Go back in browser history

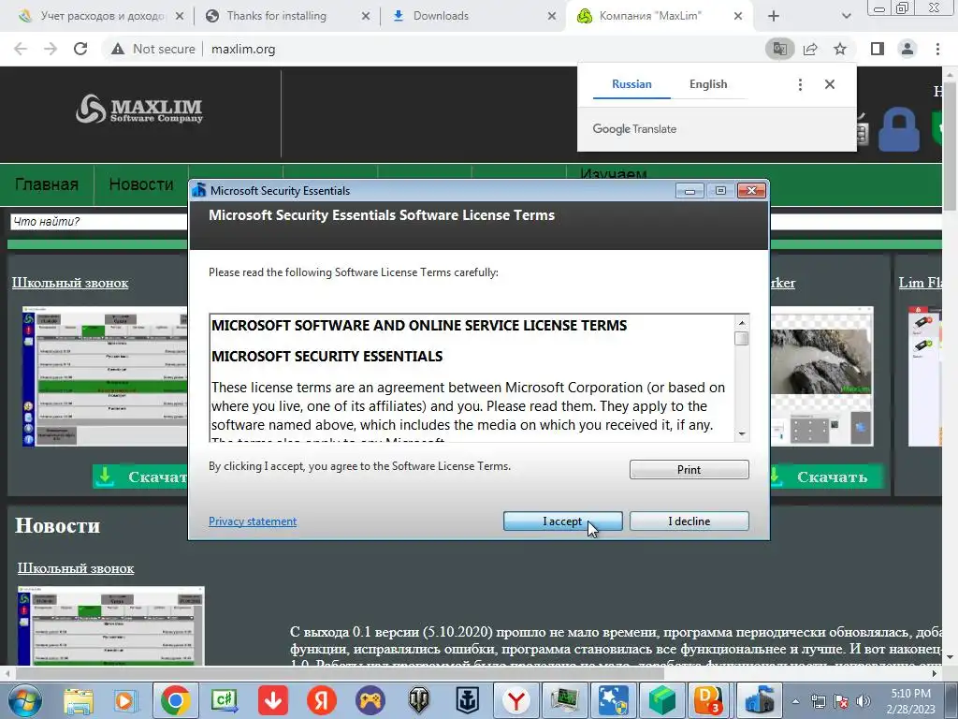click(x=21, y=49)
